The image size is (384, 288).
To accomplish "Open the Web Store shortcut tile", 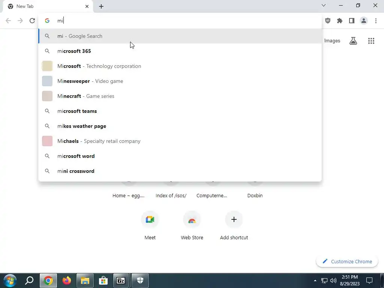I will click(192, 226).
